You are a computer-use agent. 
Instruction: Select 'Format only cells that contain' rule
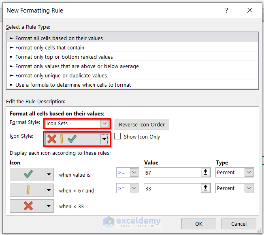tap(49, 47)
